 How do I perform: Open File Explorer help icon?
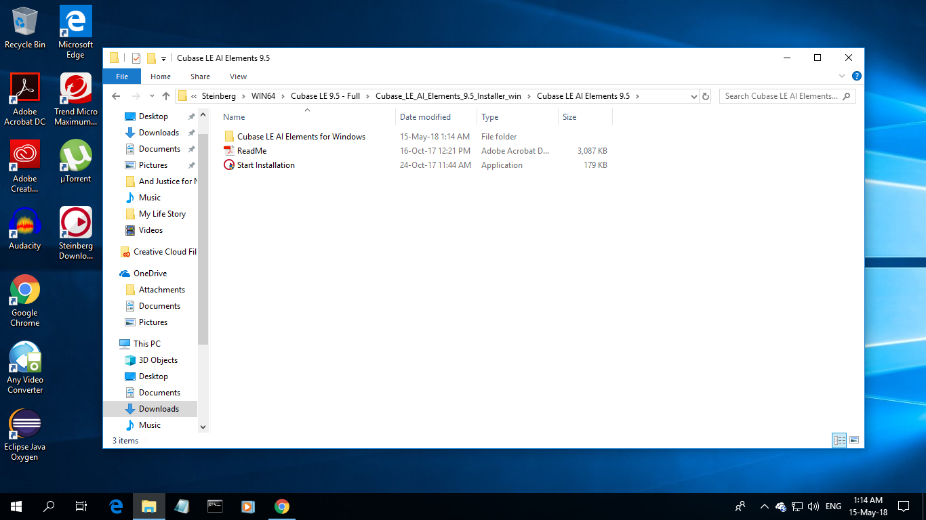point(856,77)
